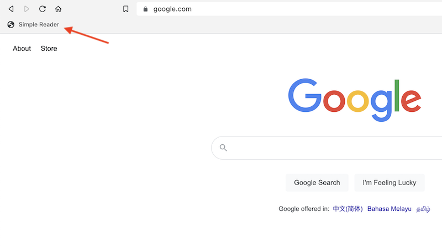Screen dimensions: 442x250
Task: Open the About link
Action: coord(22,48)
